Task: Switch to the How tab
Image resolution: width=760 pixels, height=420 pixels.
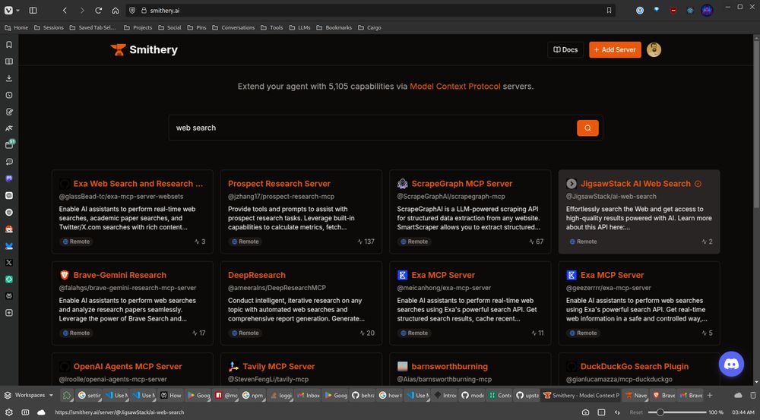Action: click(170, 395)
